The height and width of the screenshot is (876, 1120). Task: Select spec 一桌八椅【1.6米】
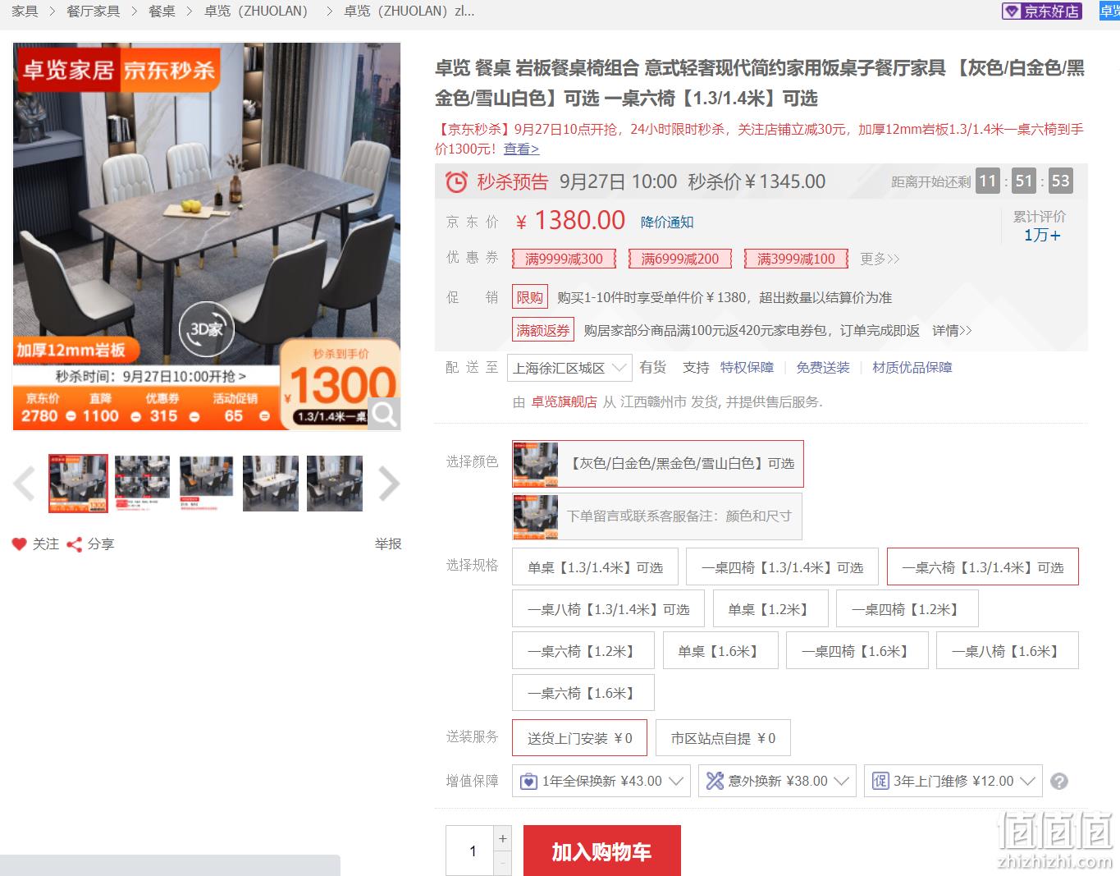(1007, 651)
